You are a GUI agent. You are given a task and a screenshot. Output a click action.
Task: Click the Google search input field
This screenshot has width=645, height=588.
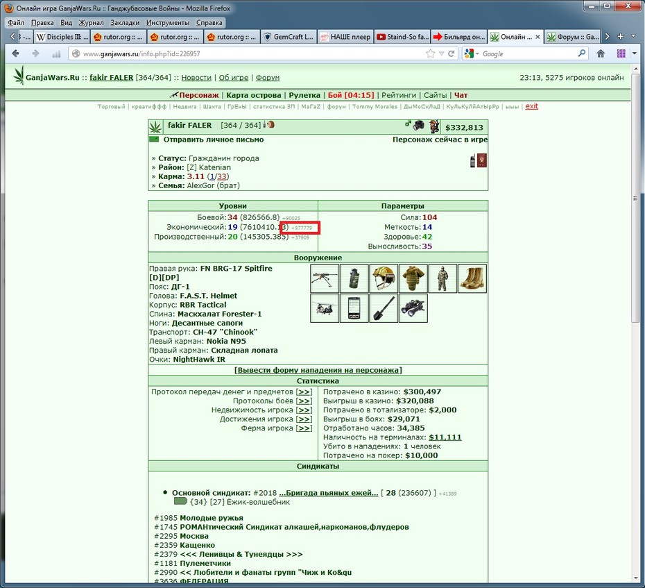528,53
